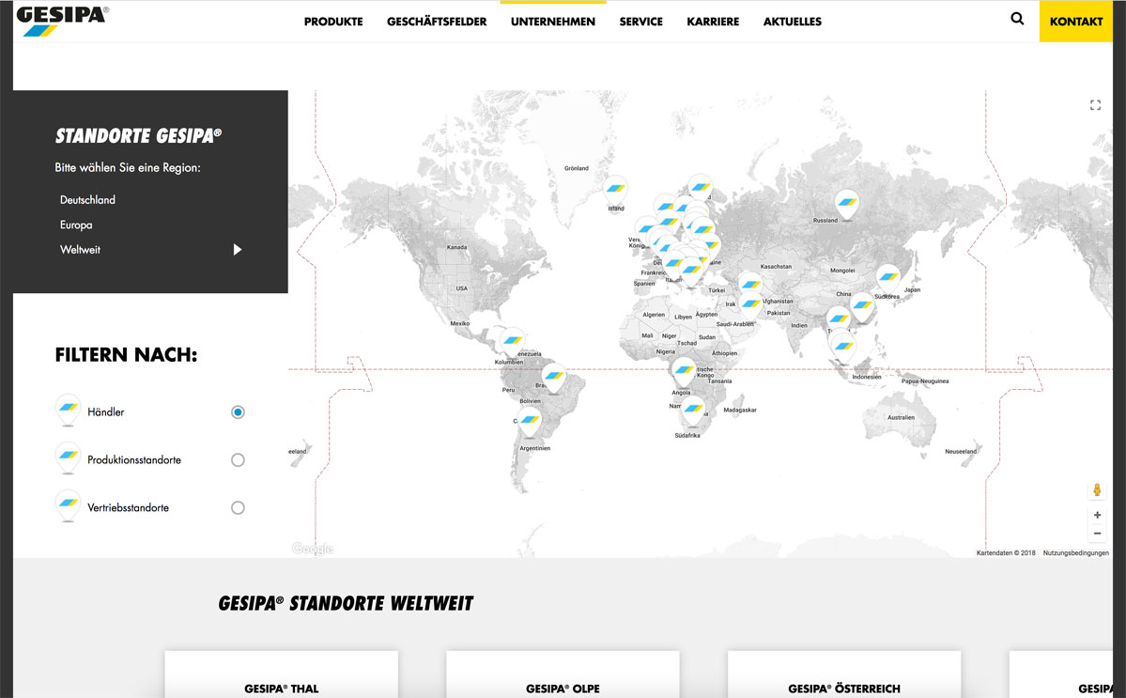Click the marker above Indonesien label
This screenshot has width=1126, height=698.
pos(843,349)
